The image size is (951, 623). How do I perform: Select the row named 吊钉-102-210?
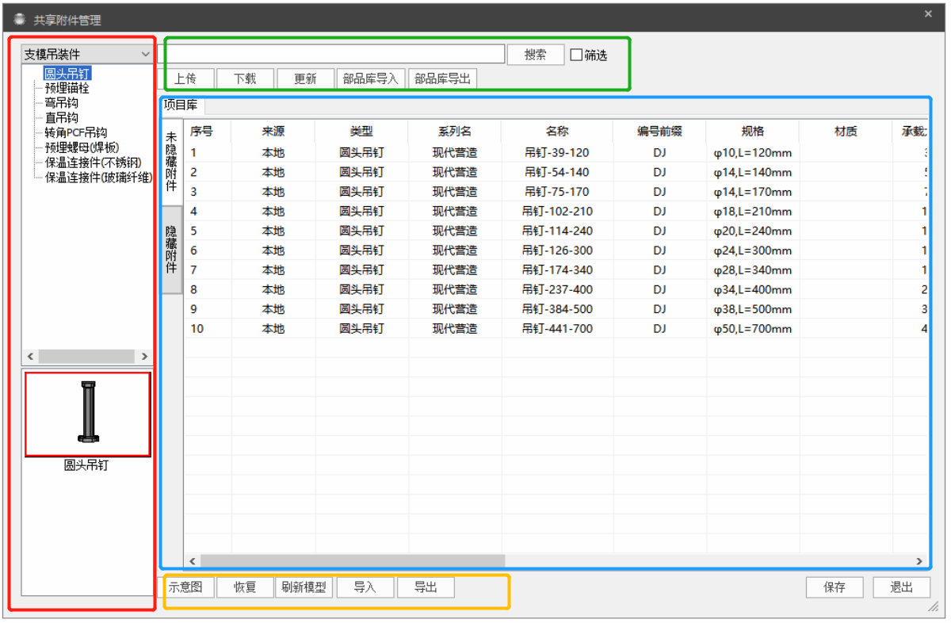557,212
